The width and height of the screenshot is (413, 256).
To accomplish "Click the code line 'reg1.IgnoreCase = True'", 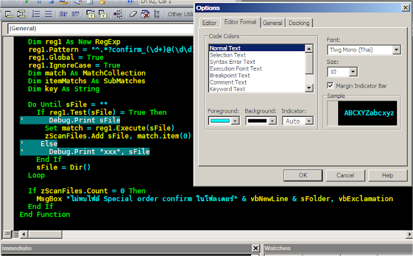I will pos(74,65).
